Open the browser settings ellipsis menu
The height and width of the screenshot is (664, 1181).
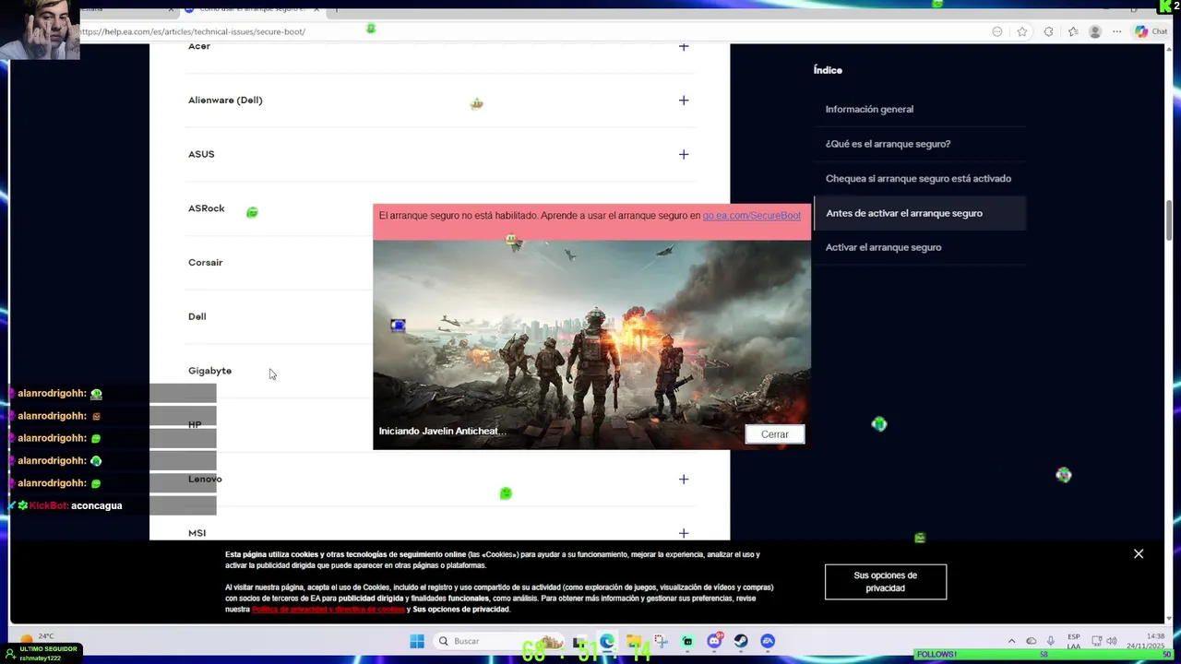coord(1117,31)
